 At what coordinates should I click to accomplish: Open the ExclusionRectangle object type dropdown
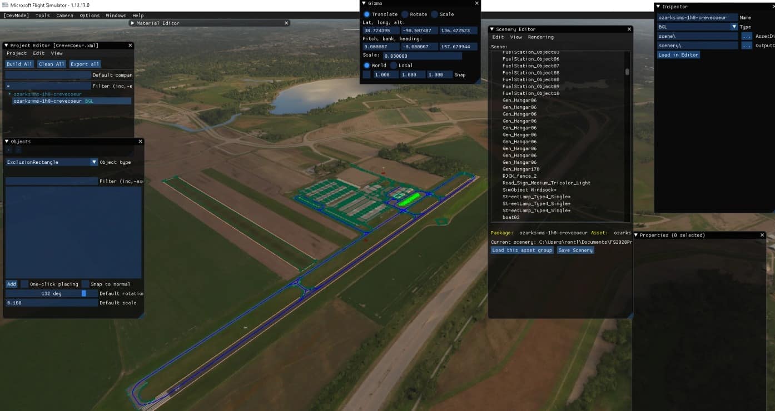point(93,162)
